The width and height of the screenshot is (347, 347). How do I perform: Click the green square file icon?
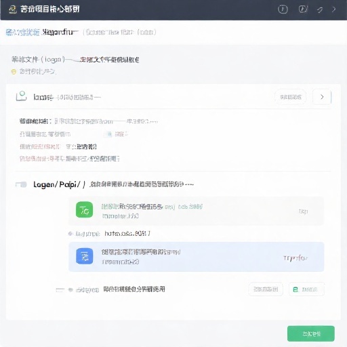click(x=84, y=209)
